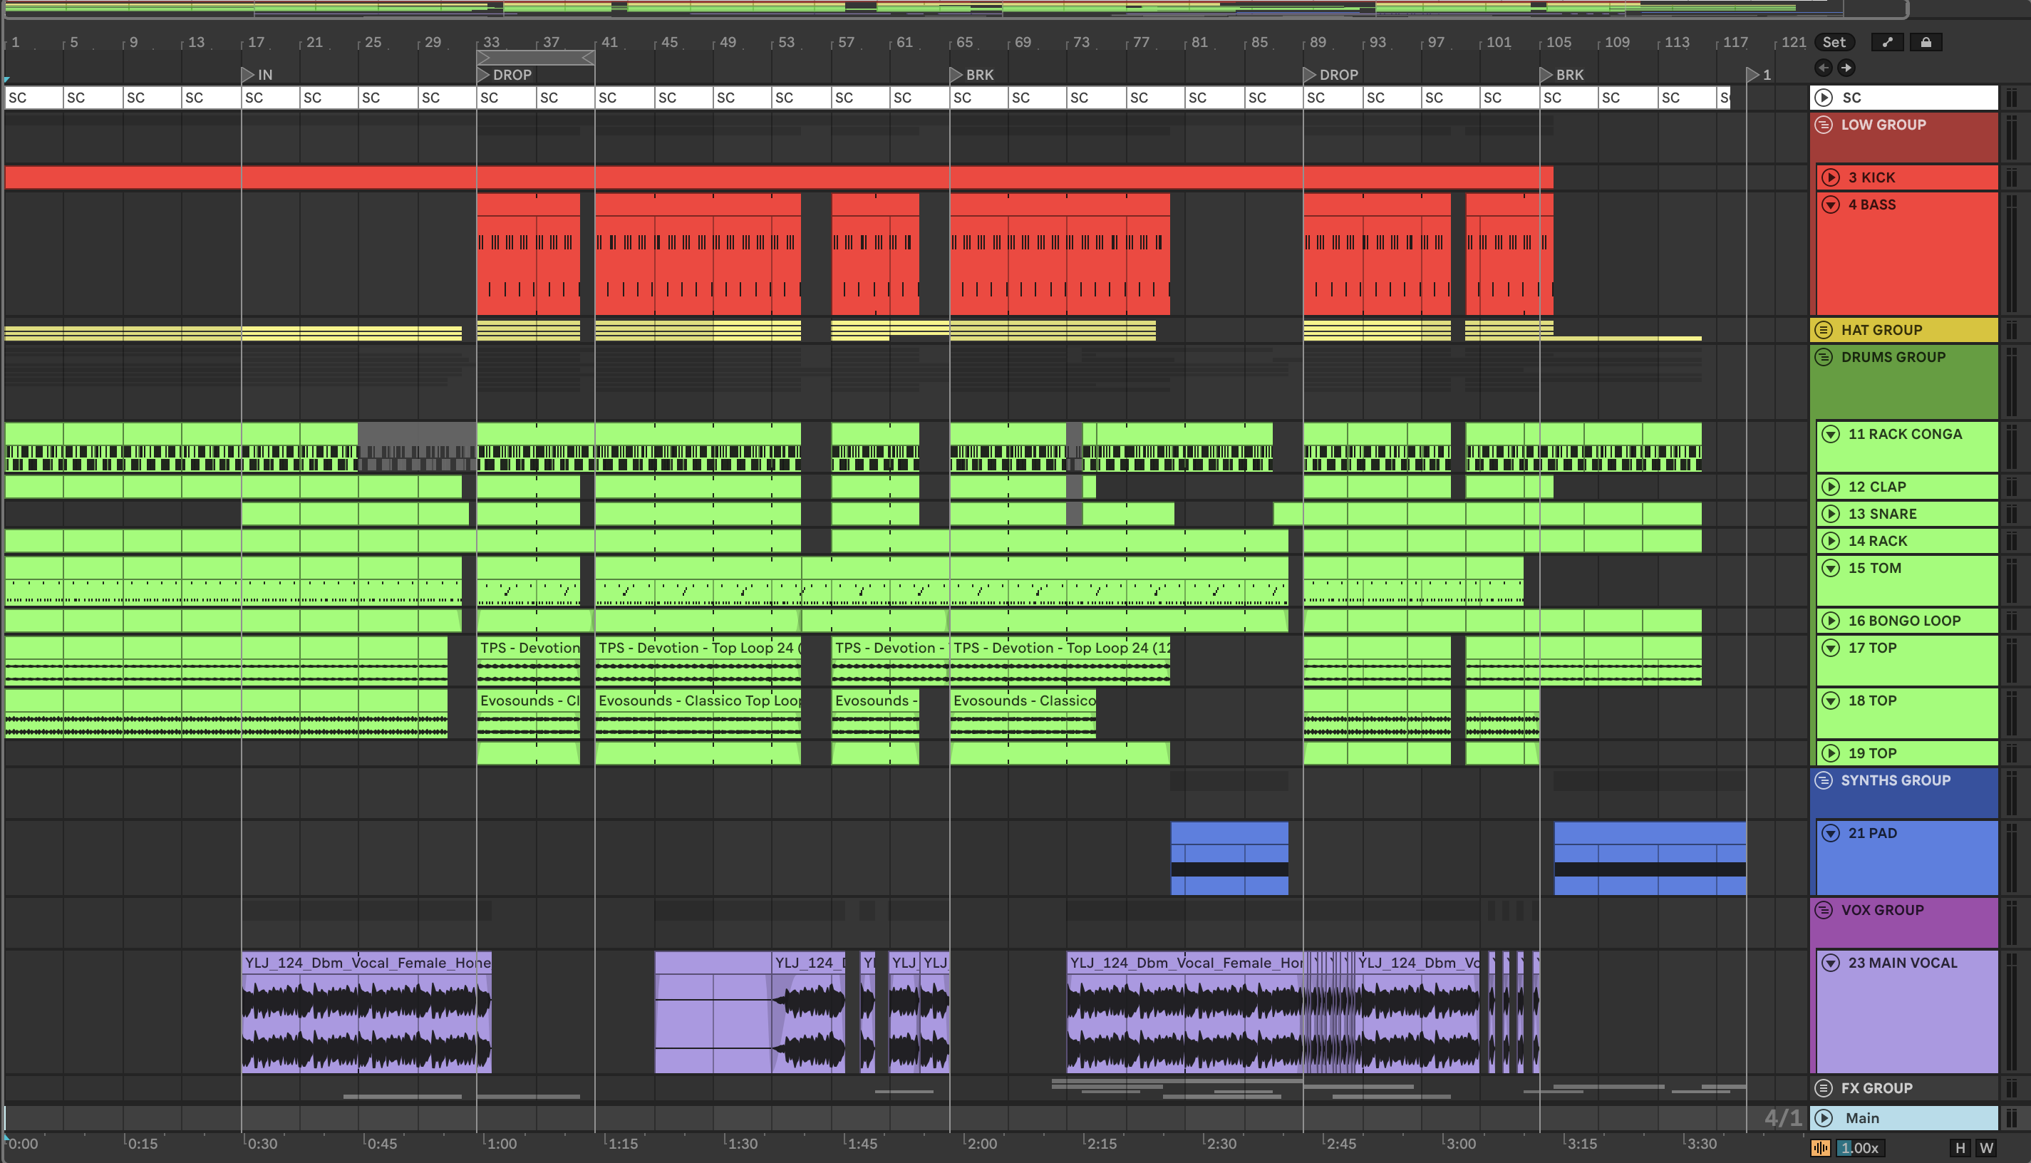This screenshot has width=2031, height=1163.
Task: Click the SC track unfold icon
Action: coord(1824,98)
